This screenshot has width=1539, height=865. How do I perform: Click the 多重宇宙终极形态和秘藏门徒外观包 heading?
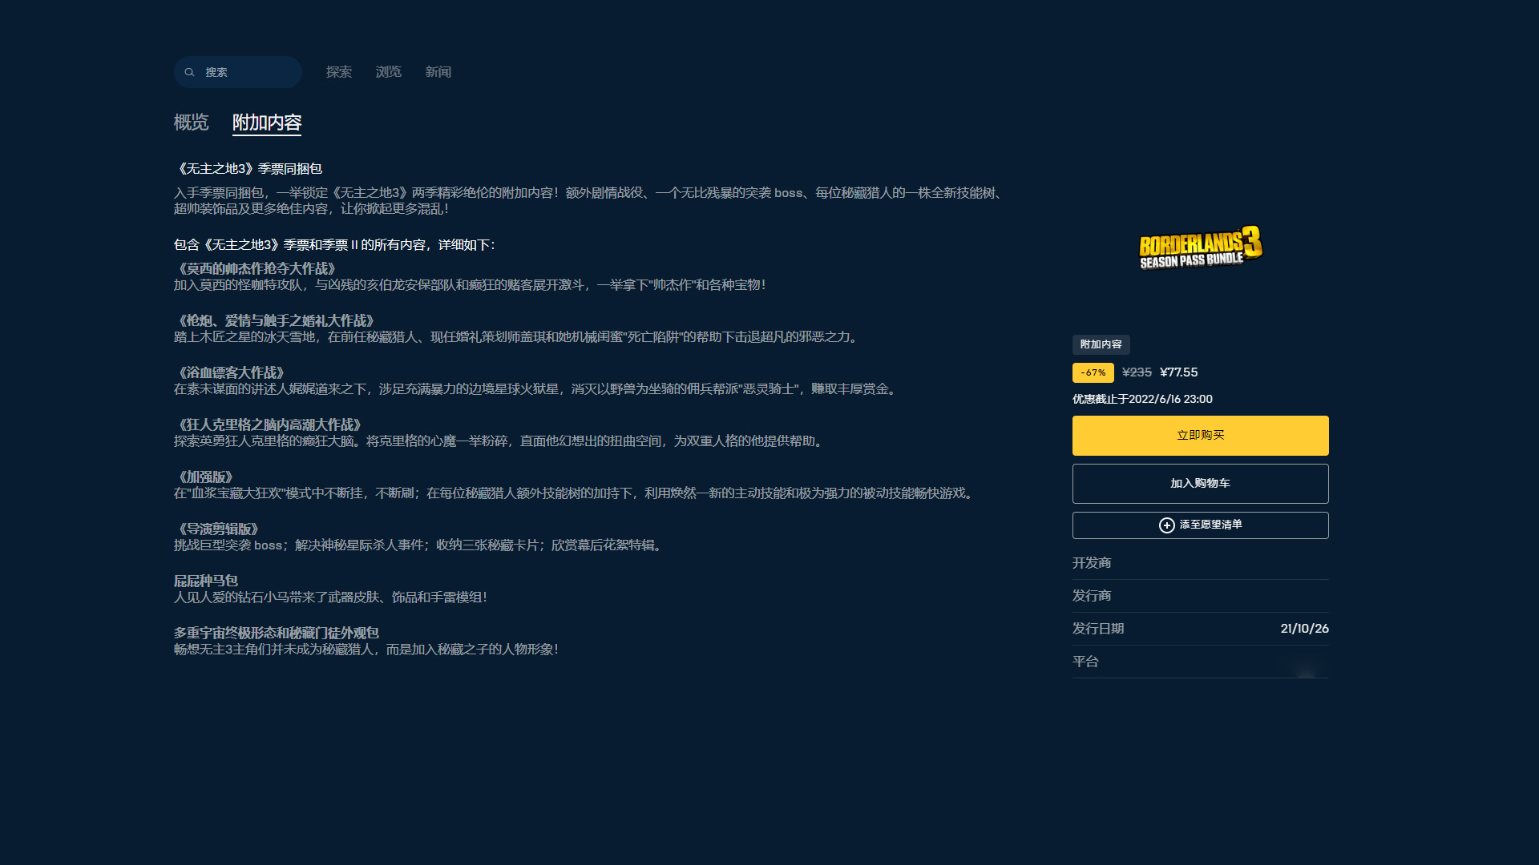277,634
